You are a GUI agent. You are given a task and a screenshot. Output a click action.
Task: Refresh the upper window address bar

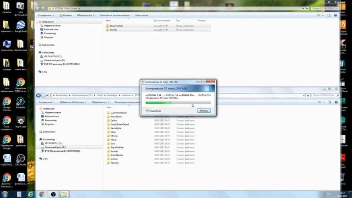tap(307, 9)
